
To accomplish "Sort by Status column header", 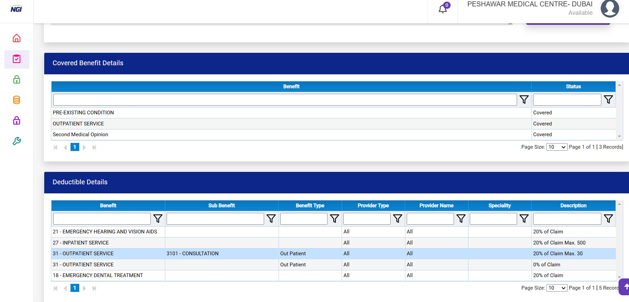I will [573, 86].
